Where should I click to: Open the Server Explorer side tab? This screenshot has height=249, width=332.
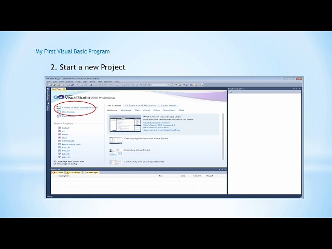48,94
